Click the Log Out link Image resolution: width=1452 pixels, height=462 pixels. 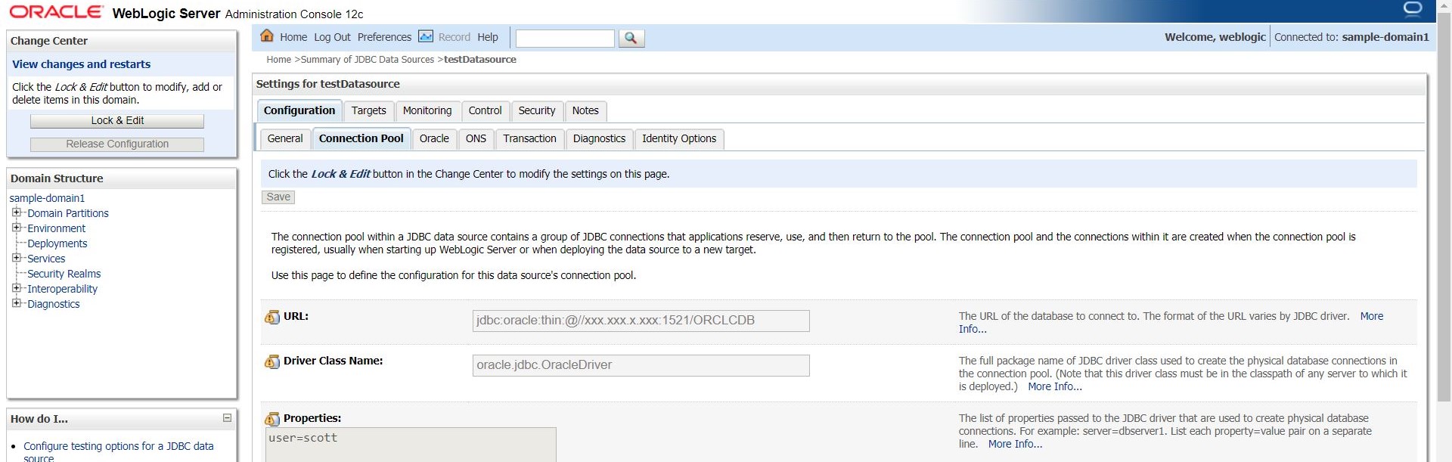[332, 37]
